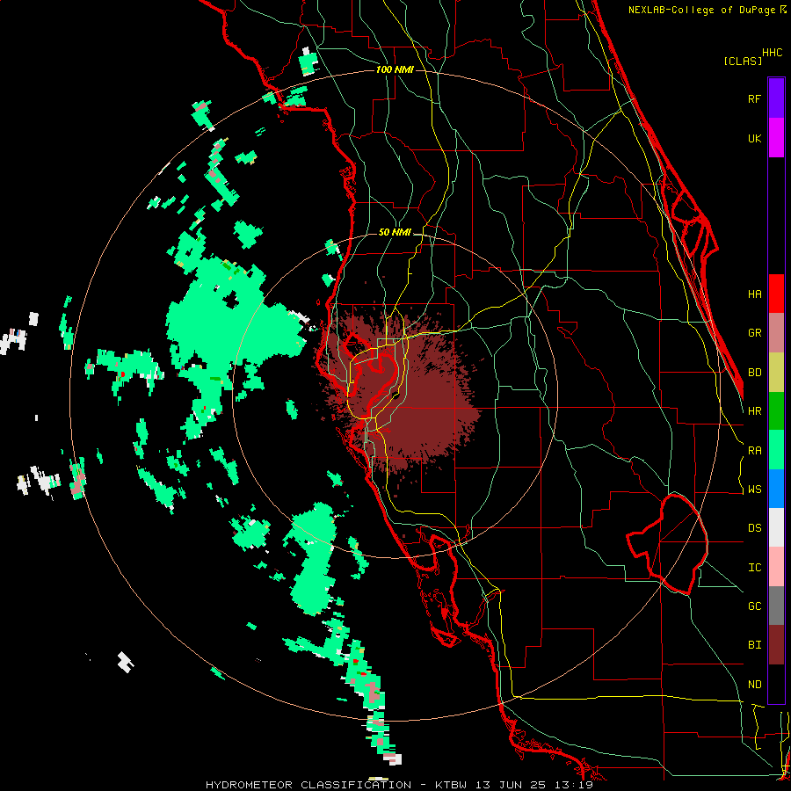Screen dimensions: 791x791
Task: Click the RA bright green legend swatch
Action: tap(776, 450)
